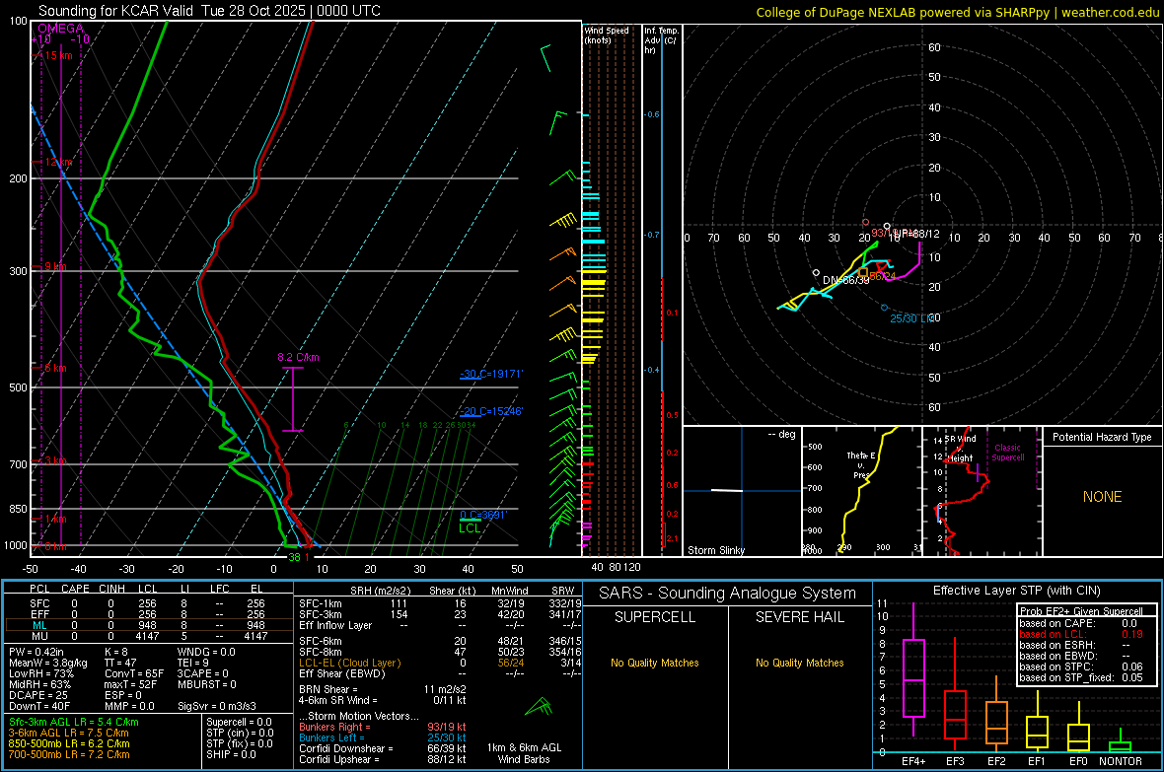
Task: Click the 'Sounding for KCAR Valid' title text
Action: pyautogui.click(x=115, y=11)
